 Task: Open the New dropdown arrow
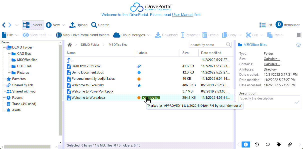click(63, 25)
